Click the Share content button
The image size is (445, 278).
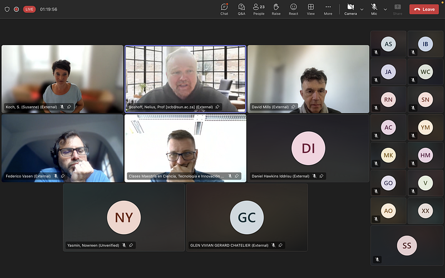pos(398,9)
